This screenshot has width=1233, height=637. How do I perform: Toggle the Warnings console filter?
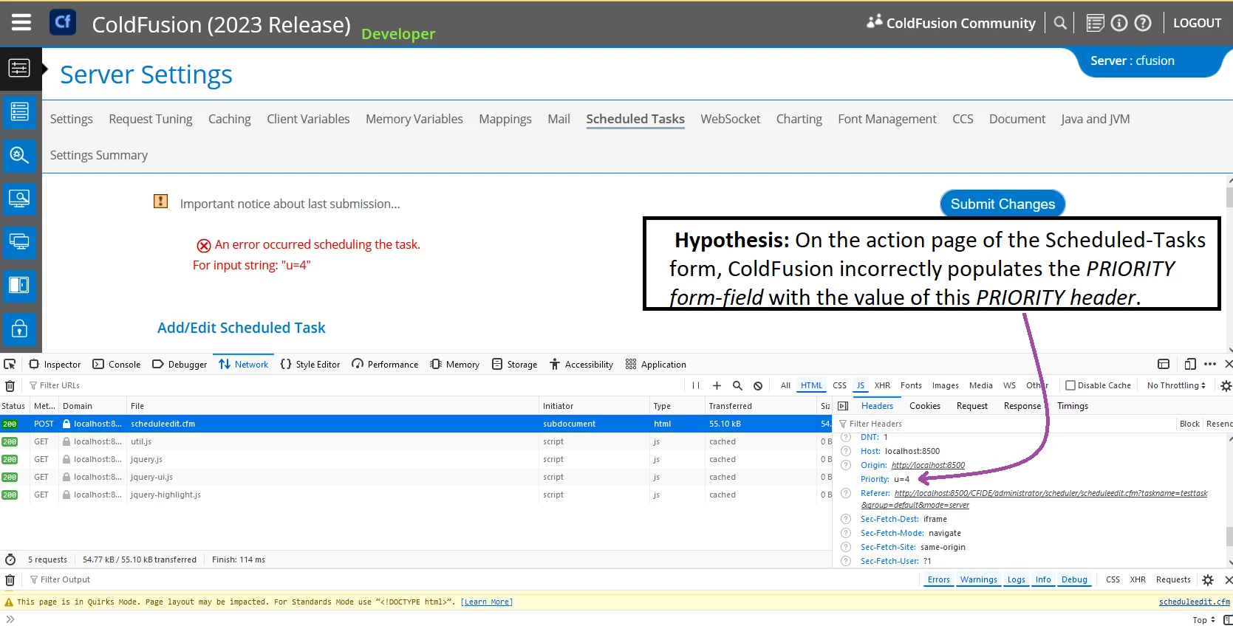(x=979, y=579)
